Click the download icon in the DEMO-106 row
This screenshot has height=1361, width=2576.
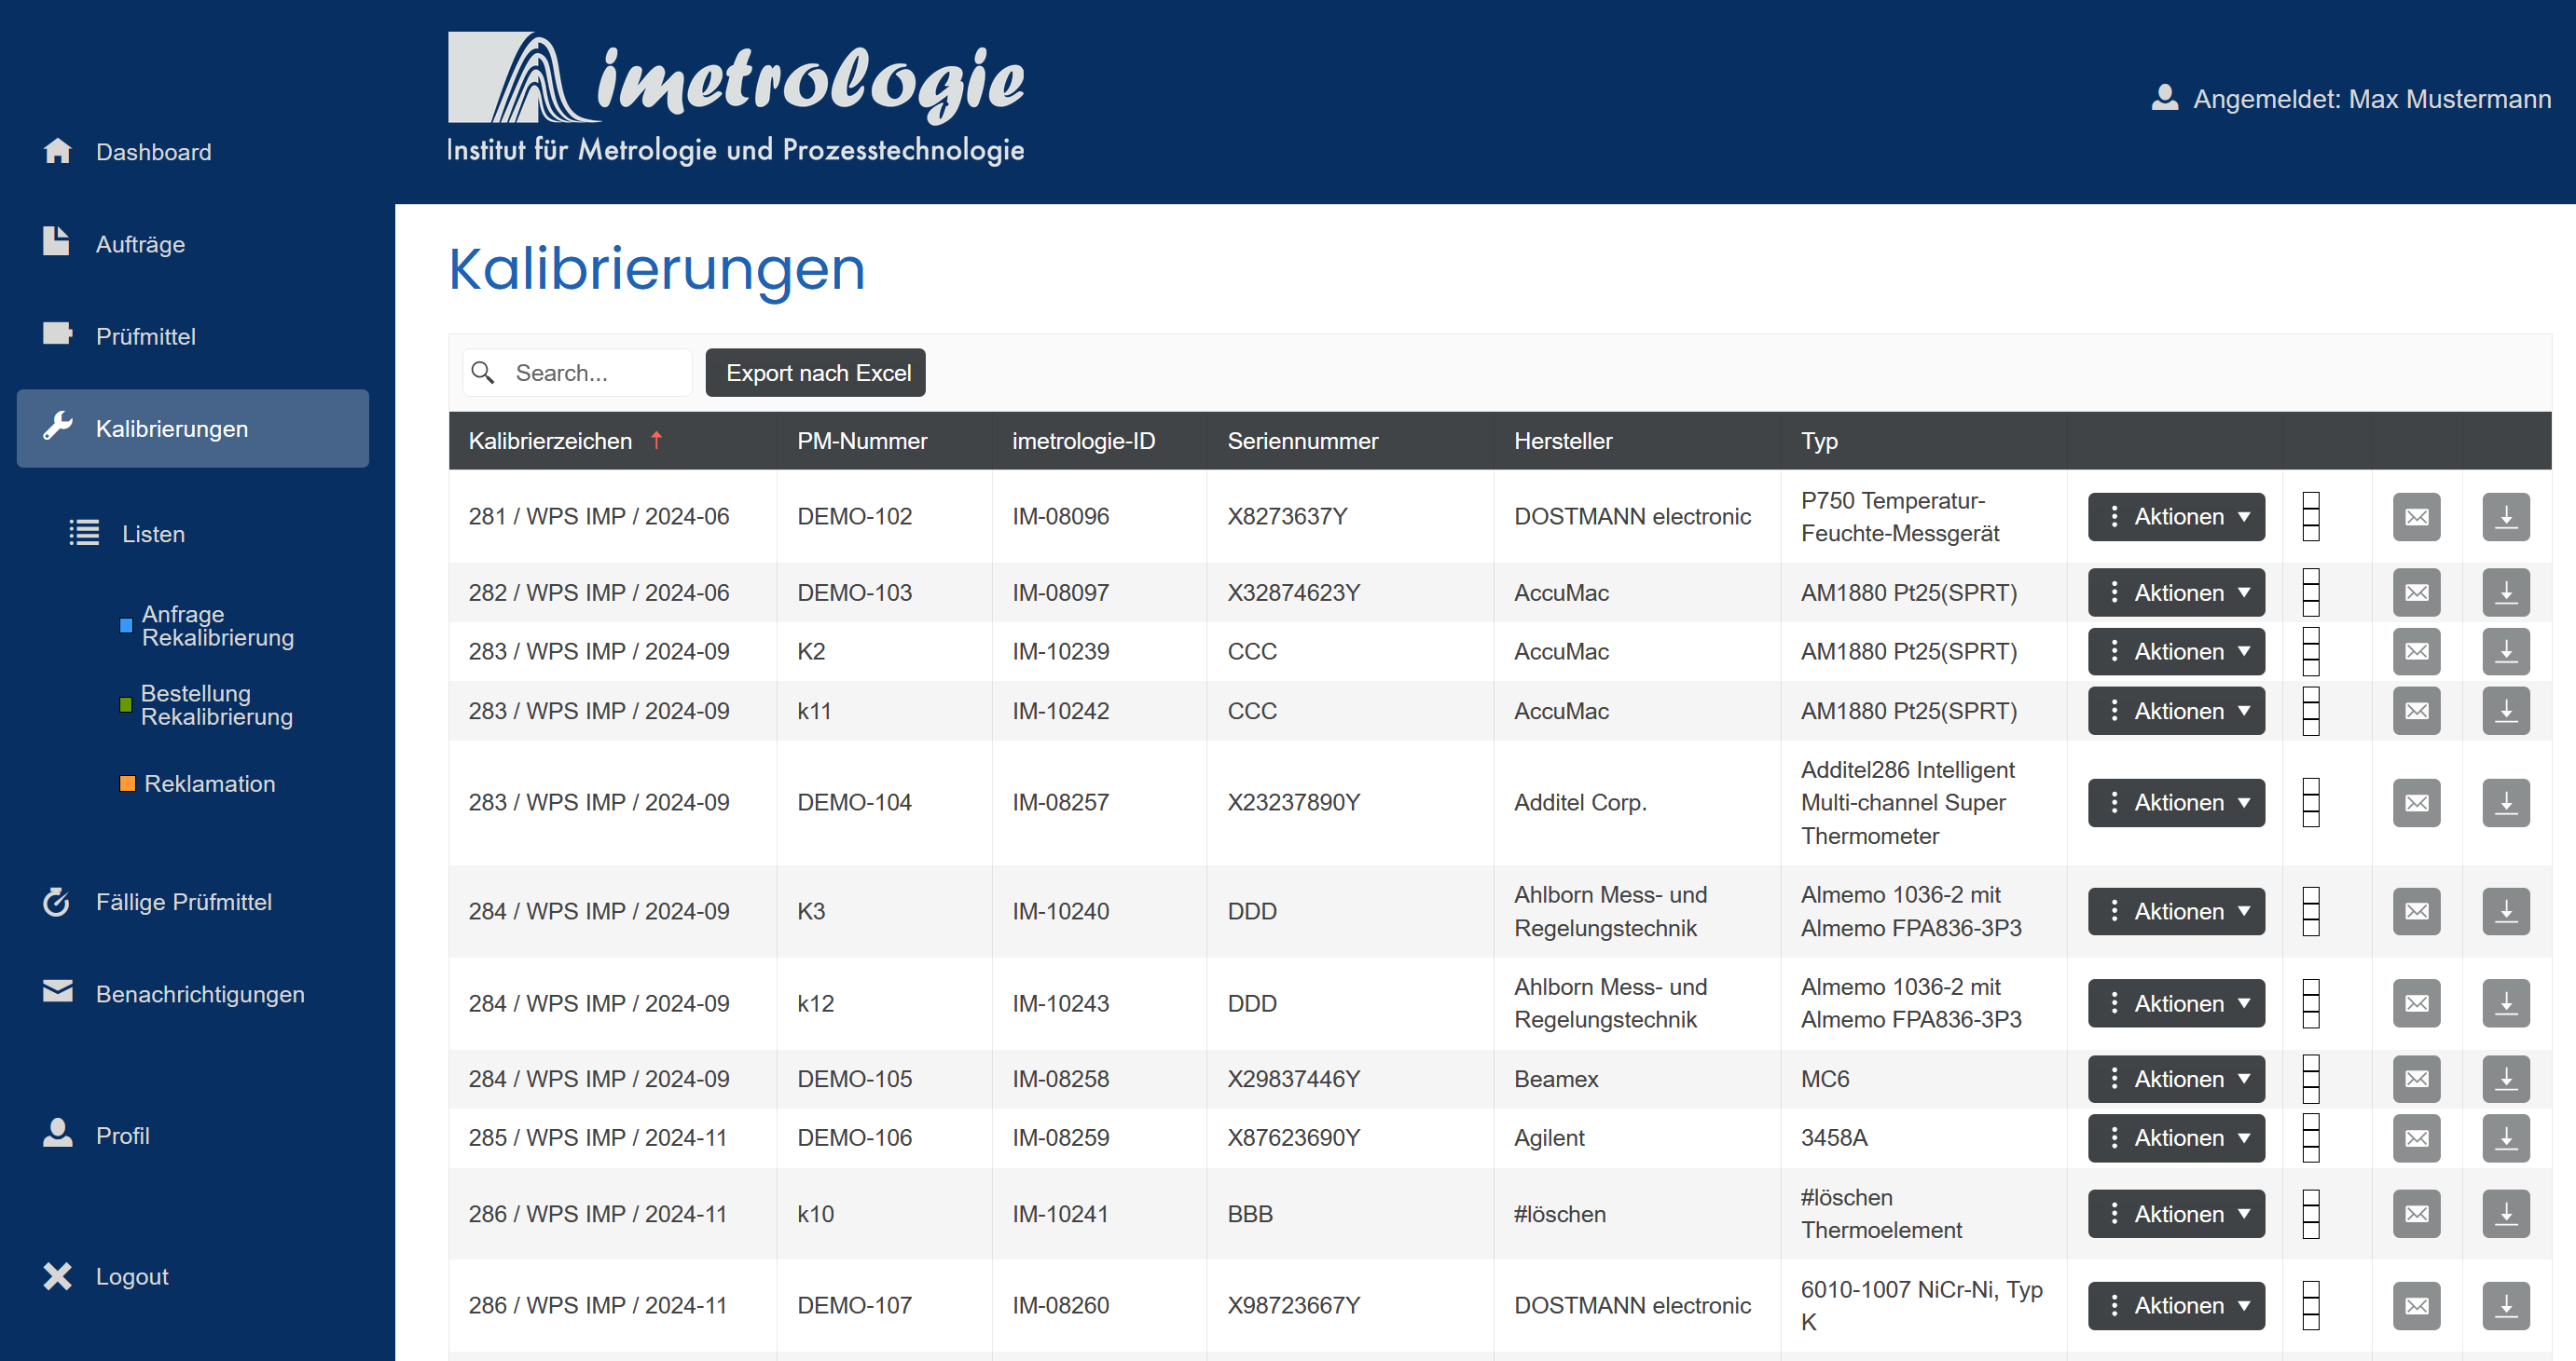2506,1138
